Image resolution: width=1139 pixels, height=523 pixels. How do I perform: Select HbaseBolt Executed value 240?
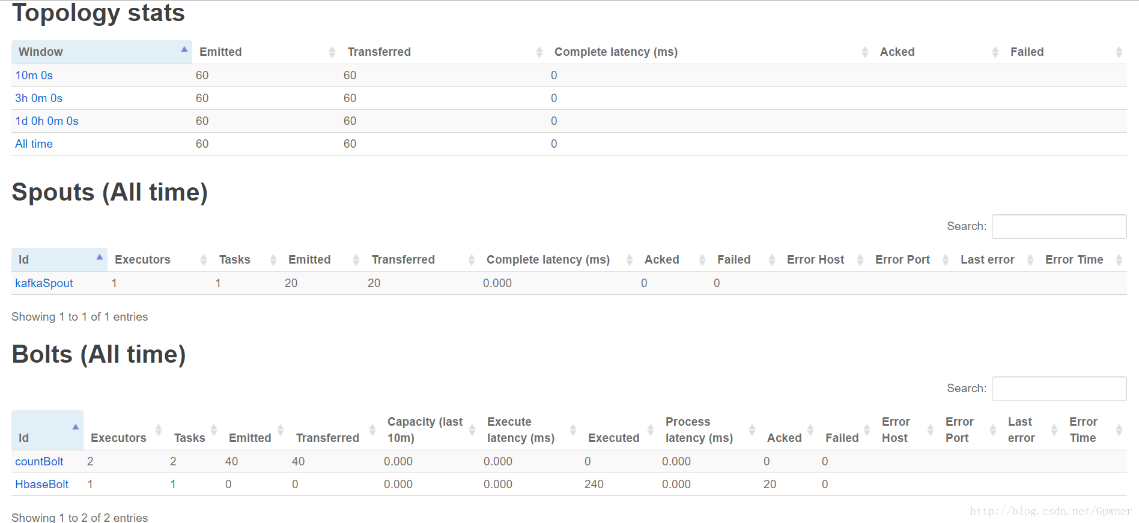click(594, 485)
